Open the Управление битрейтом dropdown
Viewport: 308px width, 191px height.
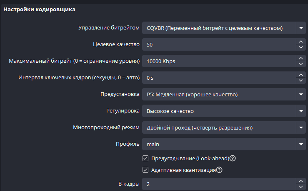coord(301,28)
